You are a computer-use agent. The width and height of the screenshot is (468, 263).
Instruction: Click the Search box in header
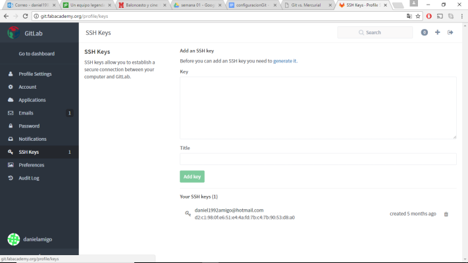point(375,32)
